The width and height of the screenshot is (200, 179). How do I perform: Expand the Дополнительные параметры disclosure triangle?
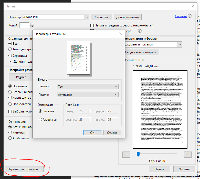point(10,62)
